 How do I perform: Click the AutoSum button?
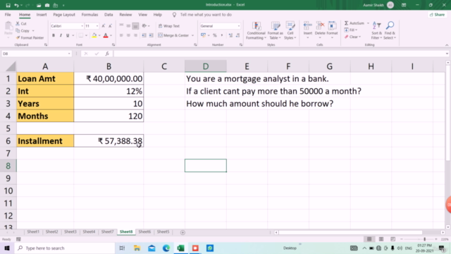(x=354, y=23)
